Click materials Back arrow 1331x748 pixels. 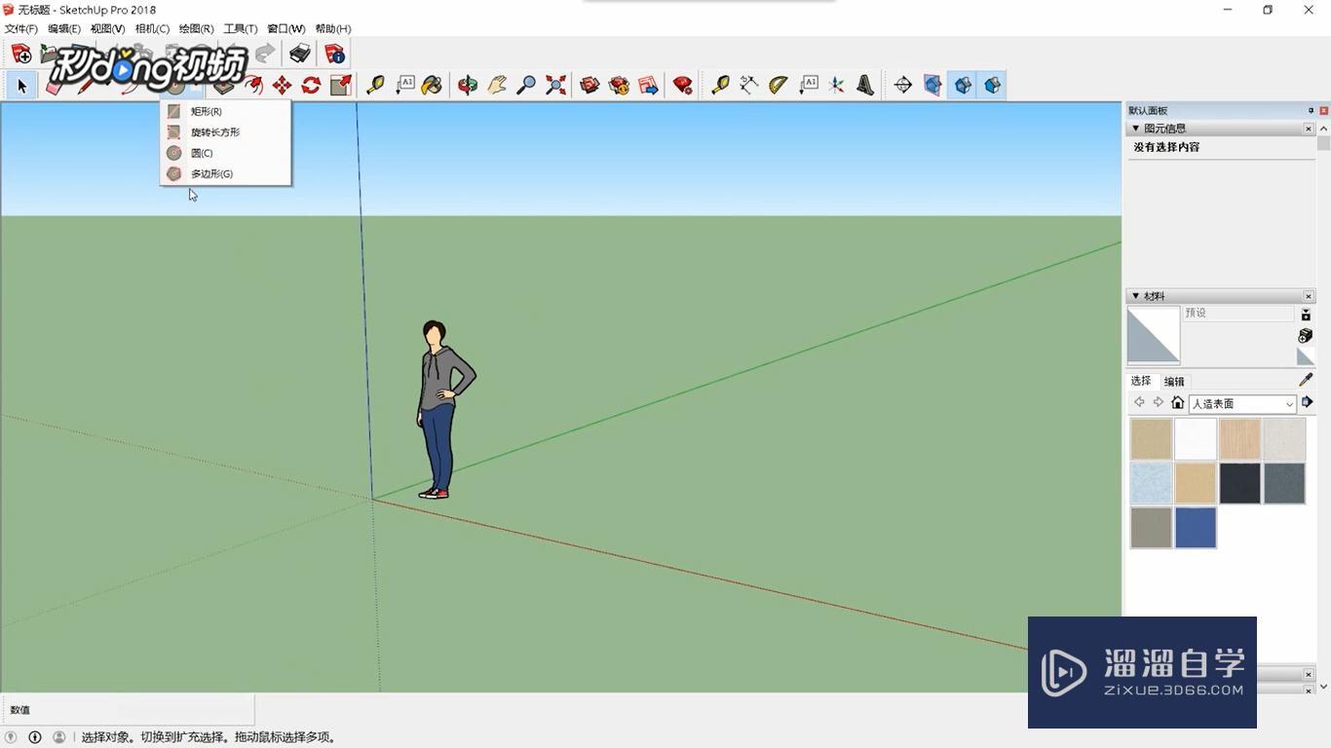tap(1139, 403)
